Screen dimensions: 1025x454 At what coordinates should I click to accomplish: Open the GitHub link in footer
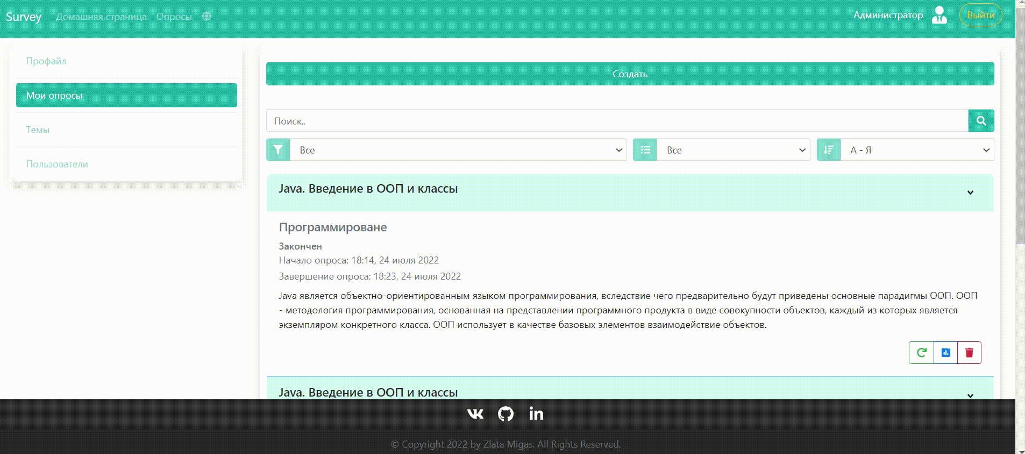(506, 414)
